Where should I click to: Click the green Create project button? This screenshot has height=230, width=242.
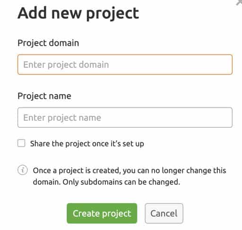pyautogui.click(x=102, y=214)
